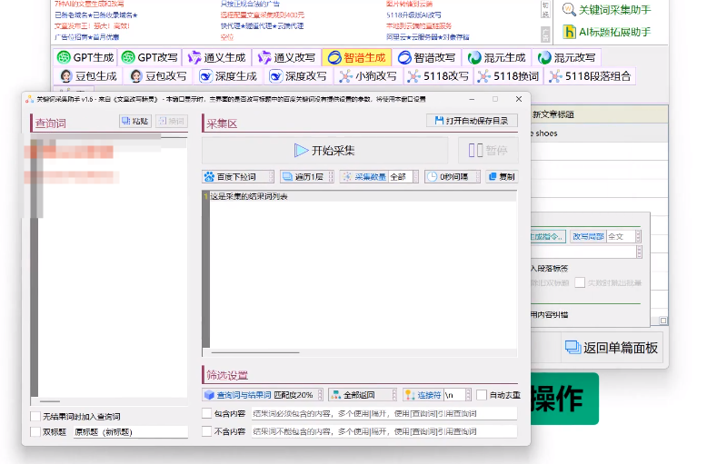The image size is (717, 464).
Task: Copy results with the 复制 button
Action: click(x=503, y=177)
